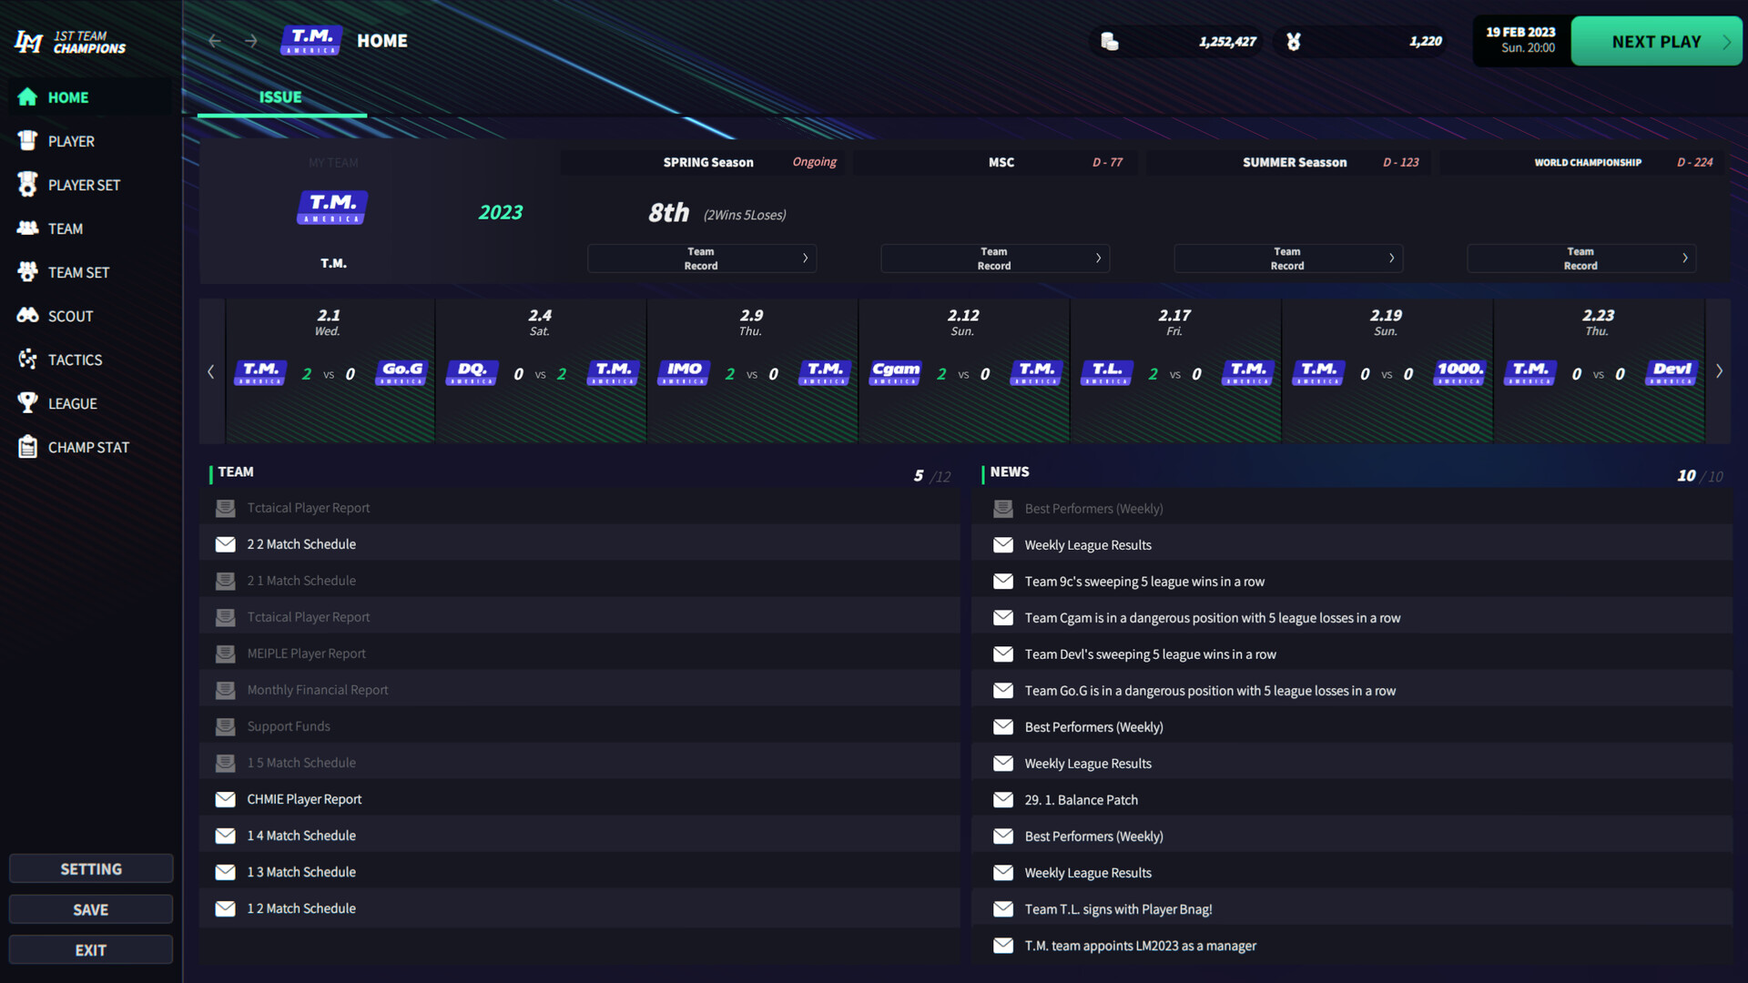The width and height of the screenshot is (1748, 983).
Task: Open the TEAM section via its icon
Action: coord(28,228)
